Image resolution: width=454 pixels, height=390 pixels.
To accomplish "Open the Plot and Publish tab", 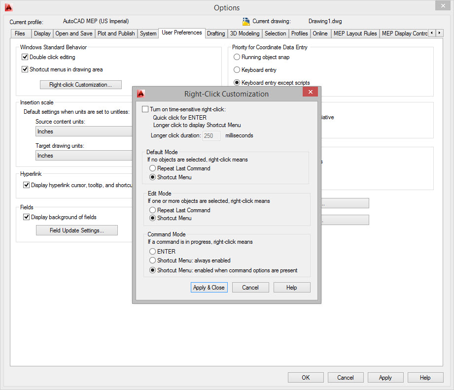I will click(116, 33).
